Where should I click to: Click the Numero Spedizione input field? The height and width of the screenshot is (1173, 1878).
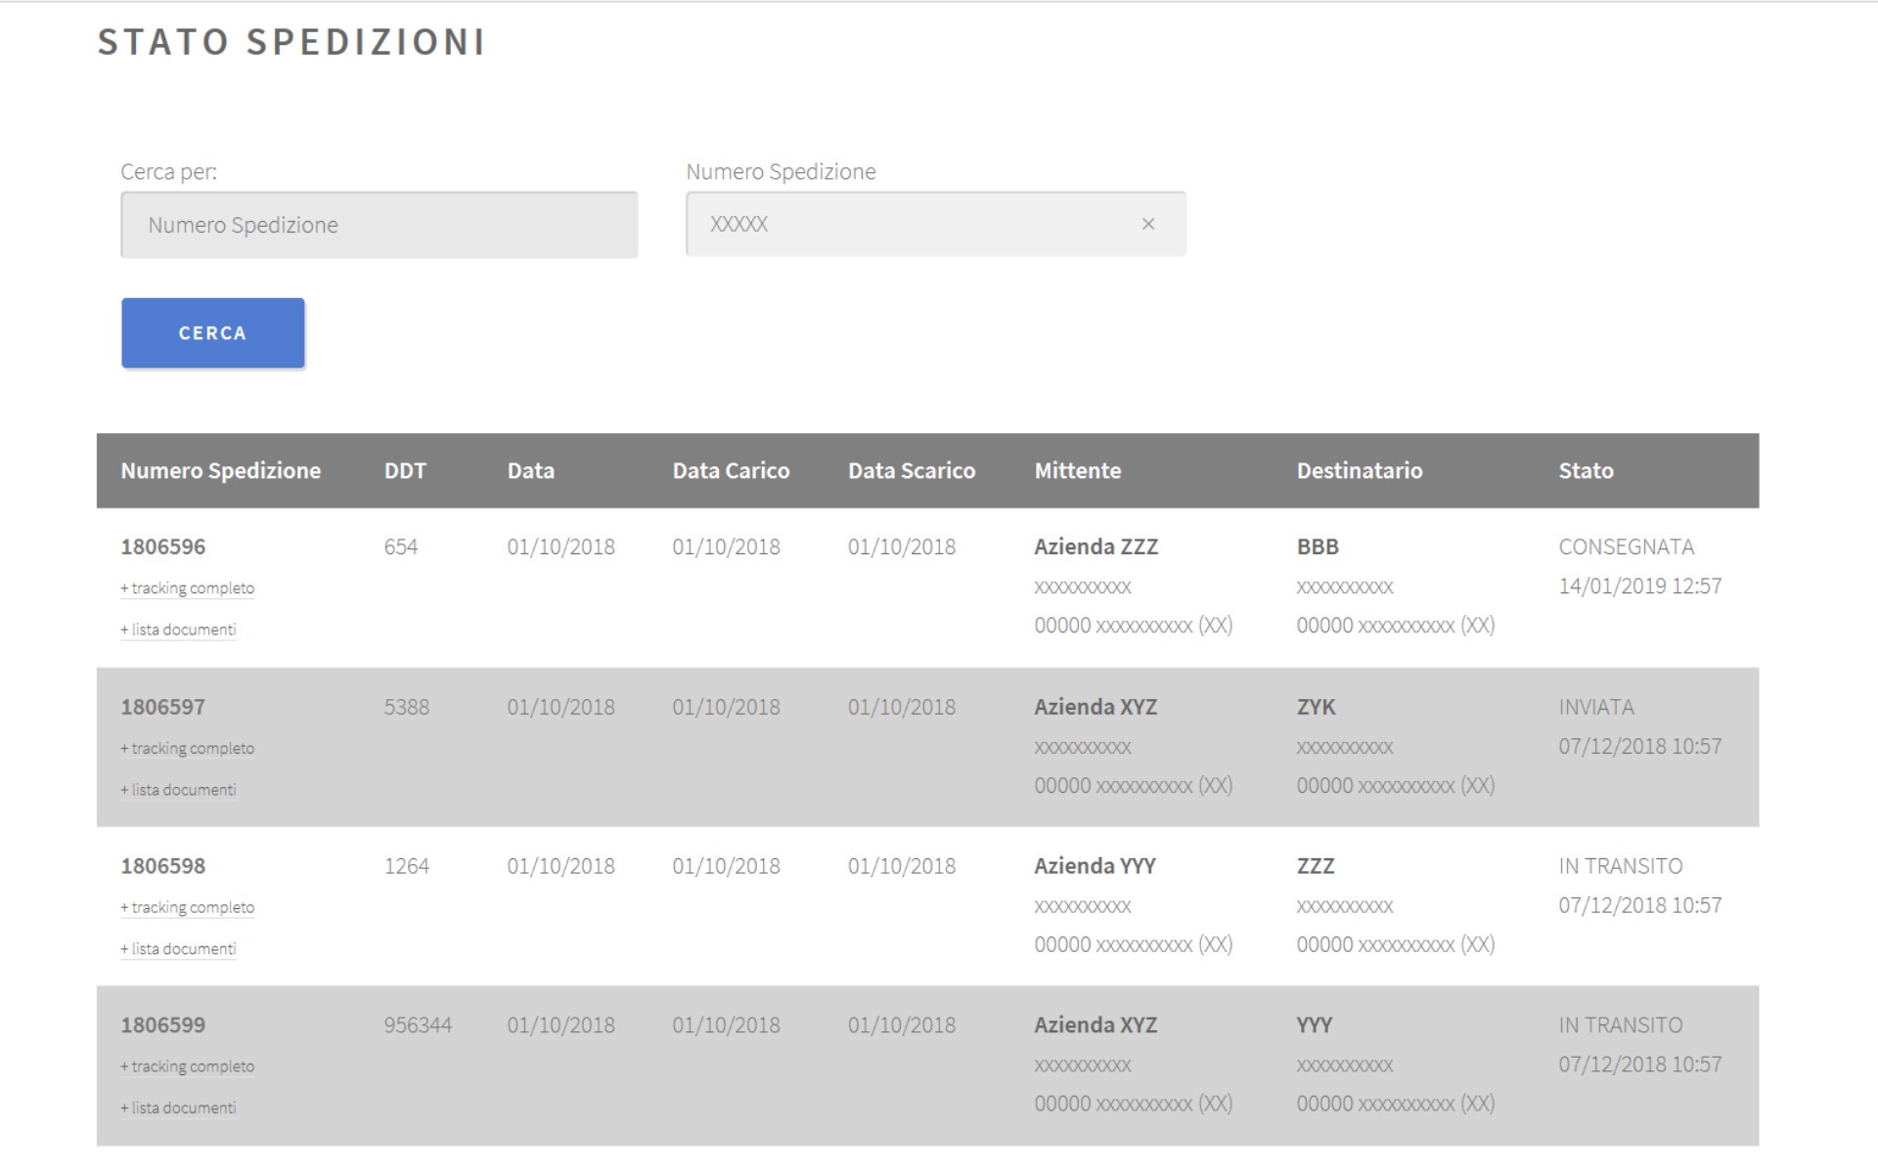pos(936,224)
